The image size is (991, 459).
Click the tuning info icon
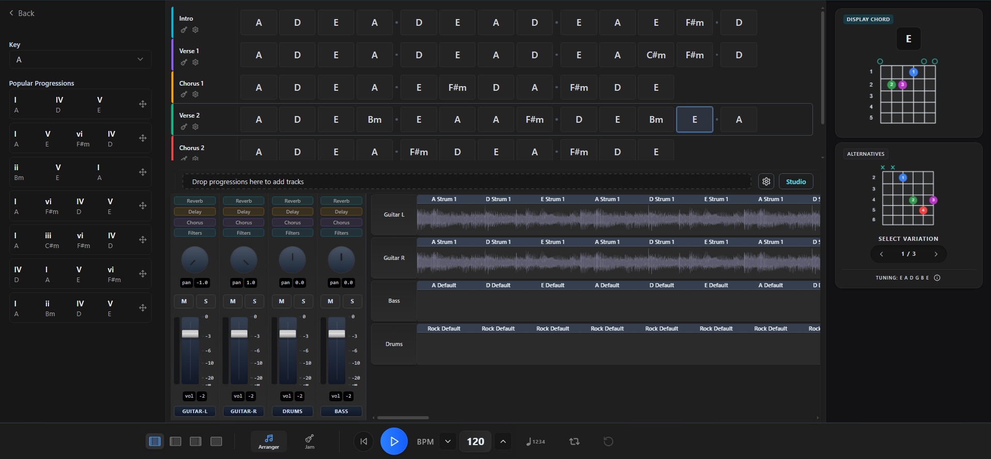(x=937, y=278)
